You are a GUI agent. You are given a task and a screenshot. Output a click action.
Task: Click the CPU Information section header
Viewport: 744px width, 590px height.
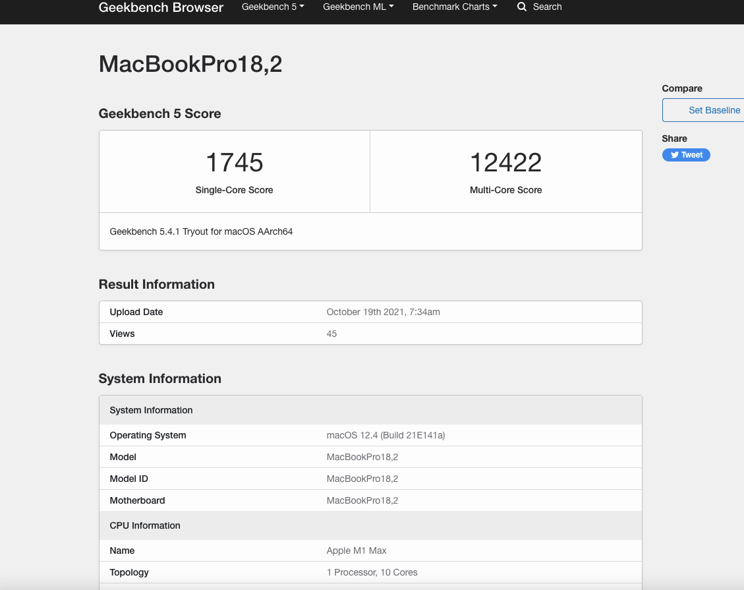(x=370, y=525)
